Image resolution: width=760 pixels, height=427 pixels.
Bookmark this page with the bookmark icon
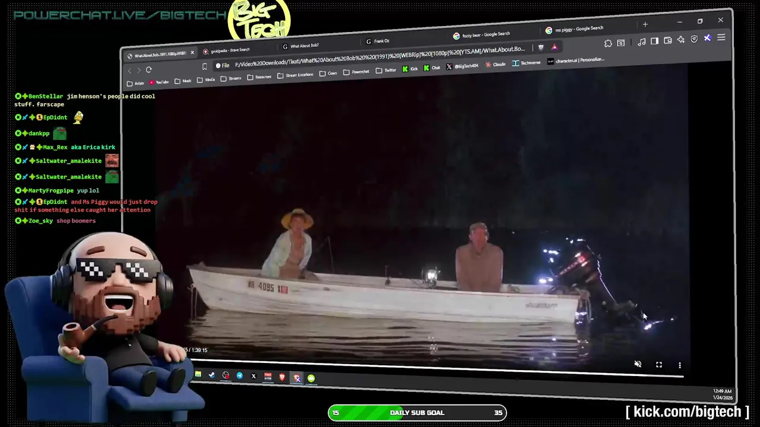(205, 66)
